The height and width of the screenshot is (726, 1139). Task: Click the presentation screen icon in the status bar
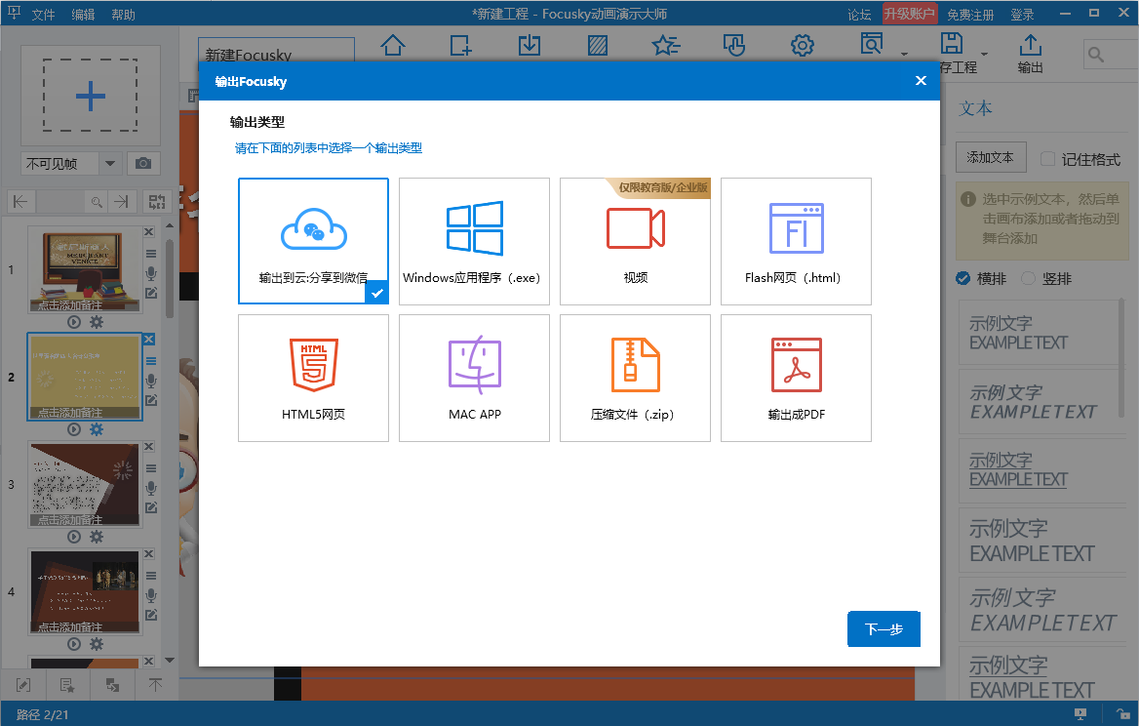click(1080, 714)
